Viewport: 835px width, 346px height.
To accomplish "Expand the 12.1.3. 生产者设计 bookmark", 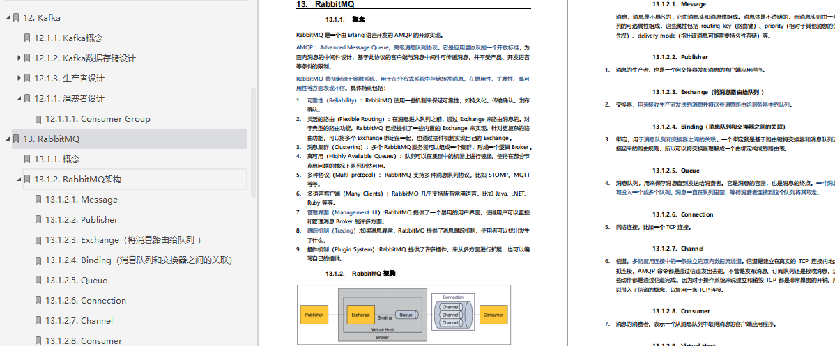I will tap(19, 78).
